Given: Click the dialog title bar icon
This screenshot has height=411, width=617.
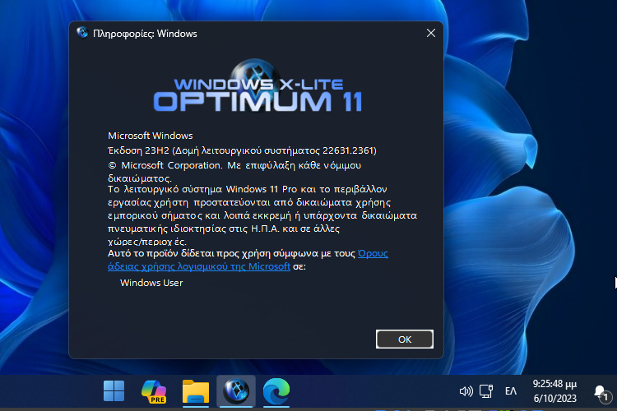Looking at the screenshot, I should 82,33.
